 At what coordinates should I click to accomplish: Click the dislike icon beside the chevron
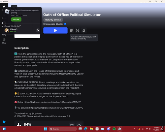(72, 125)
